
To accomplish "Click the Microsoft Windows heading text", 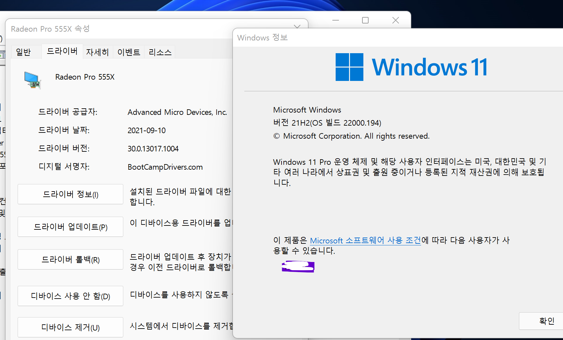I will point(307,110).
